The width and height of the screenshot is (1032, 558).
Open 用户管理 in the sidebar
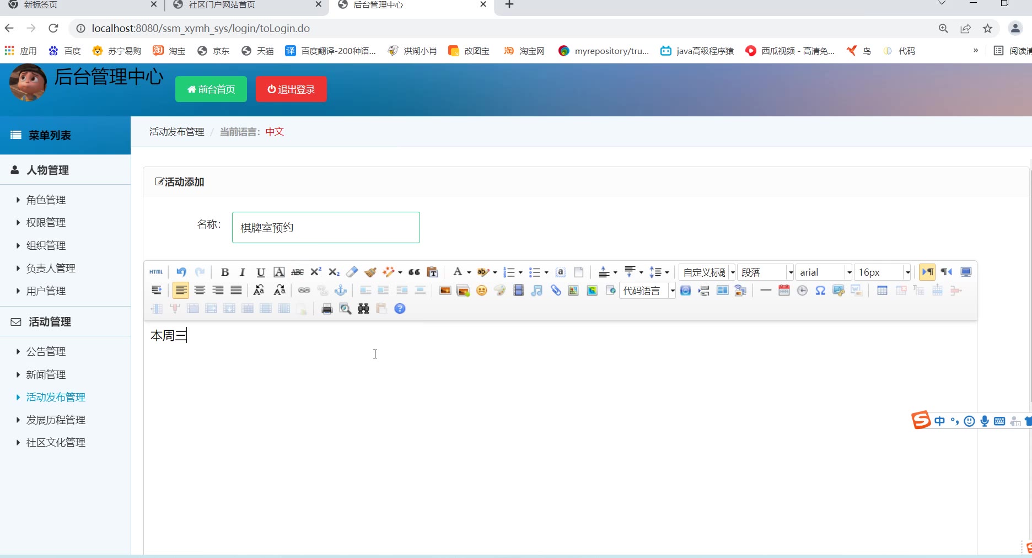click(46, 291)
